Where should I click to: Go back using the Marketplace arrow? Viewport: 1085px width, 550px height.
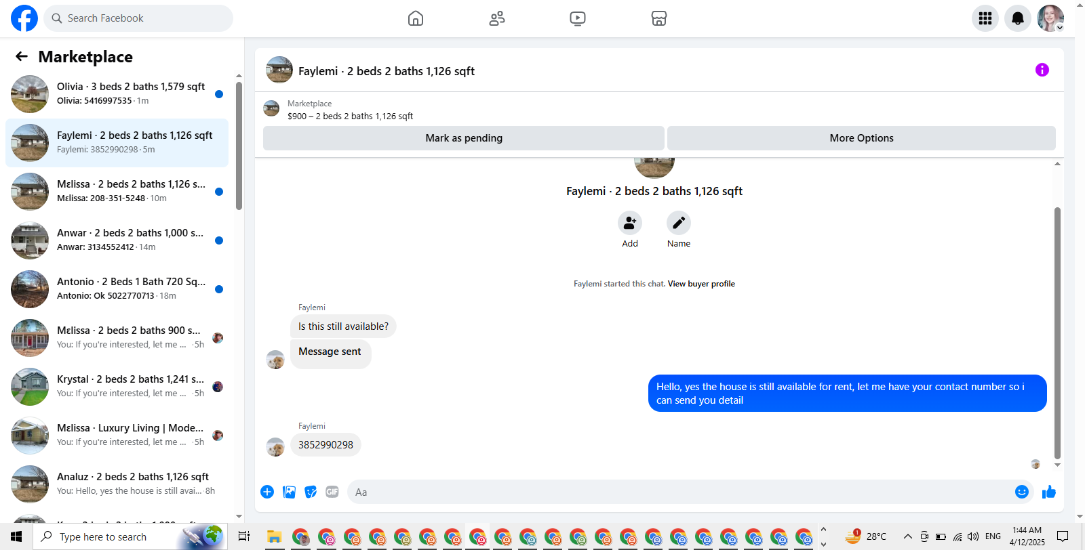coord(22,56)
